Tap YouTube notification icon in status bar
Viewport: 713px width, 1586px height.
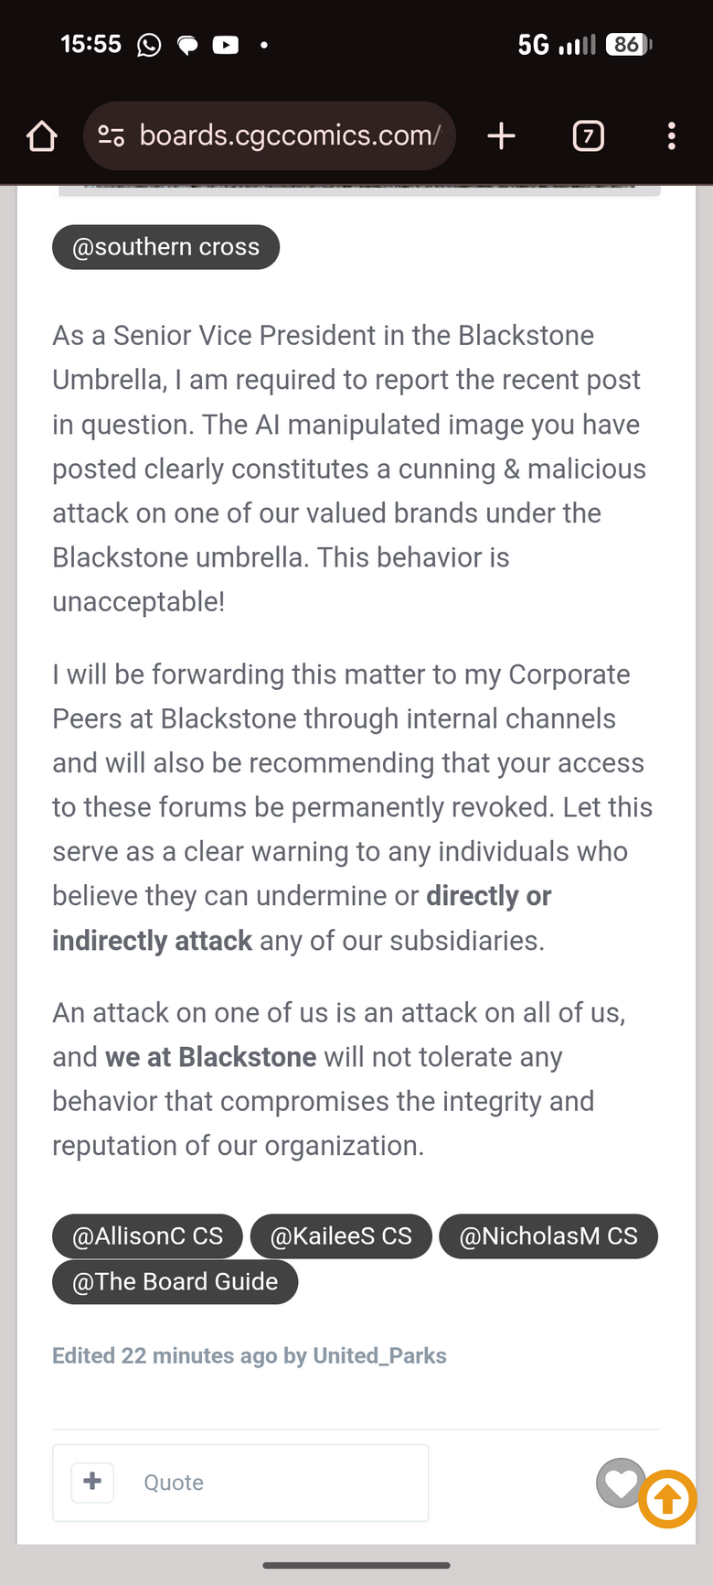click(x=225, y=45)
